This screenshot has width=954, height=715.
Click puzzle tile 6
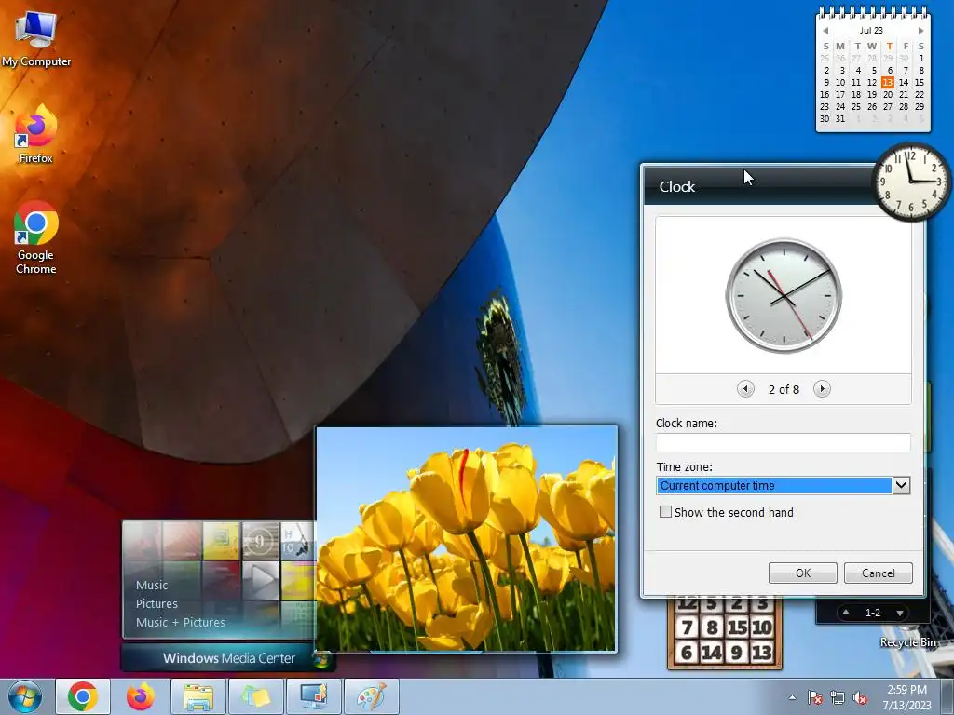(687, 653)
